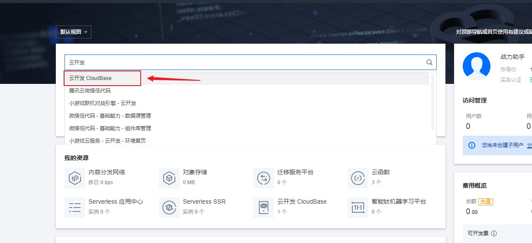
Task: Select 小游戏云服务 环境首页 suggestion
Action: [x=247, y=141]
